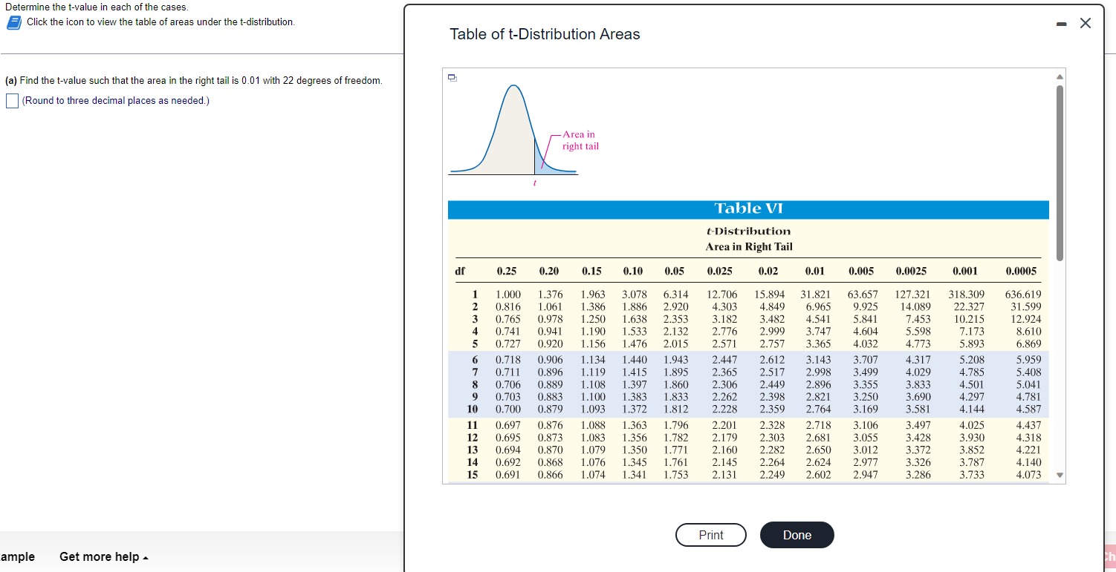Open the t-distribution table book icon
The height and width of the screenshot is (572, 1116).
coord(13,22)
